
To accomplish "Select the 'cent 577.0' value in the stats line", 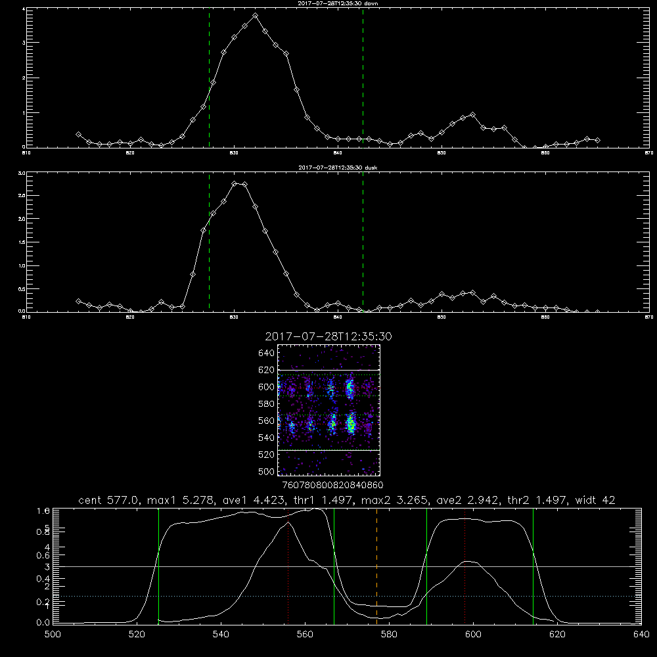I will 109,500.
